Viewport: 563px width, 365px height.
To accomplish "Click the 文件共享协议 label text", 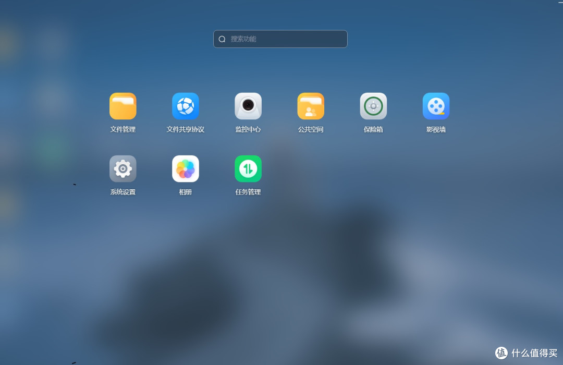I will [x=185, y=129].
